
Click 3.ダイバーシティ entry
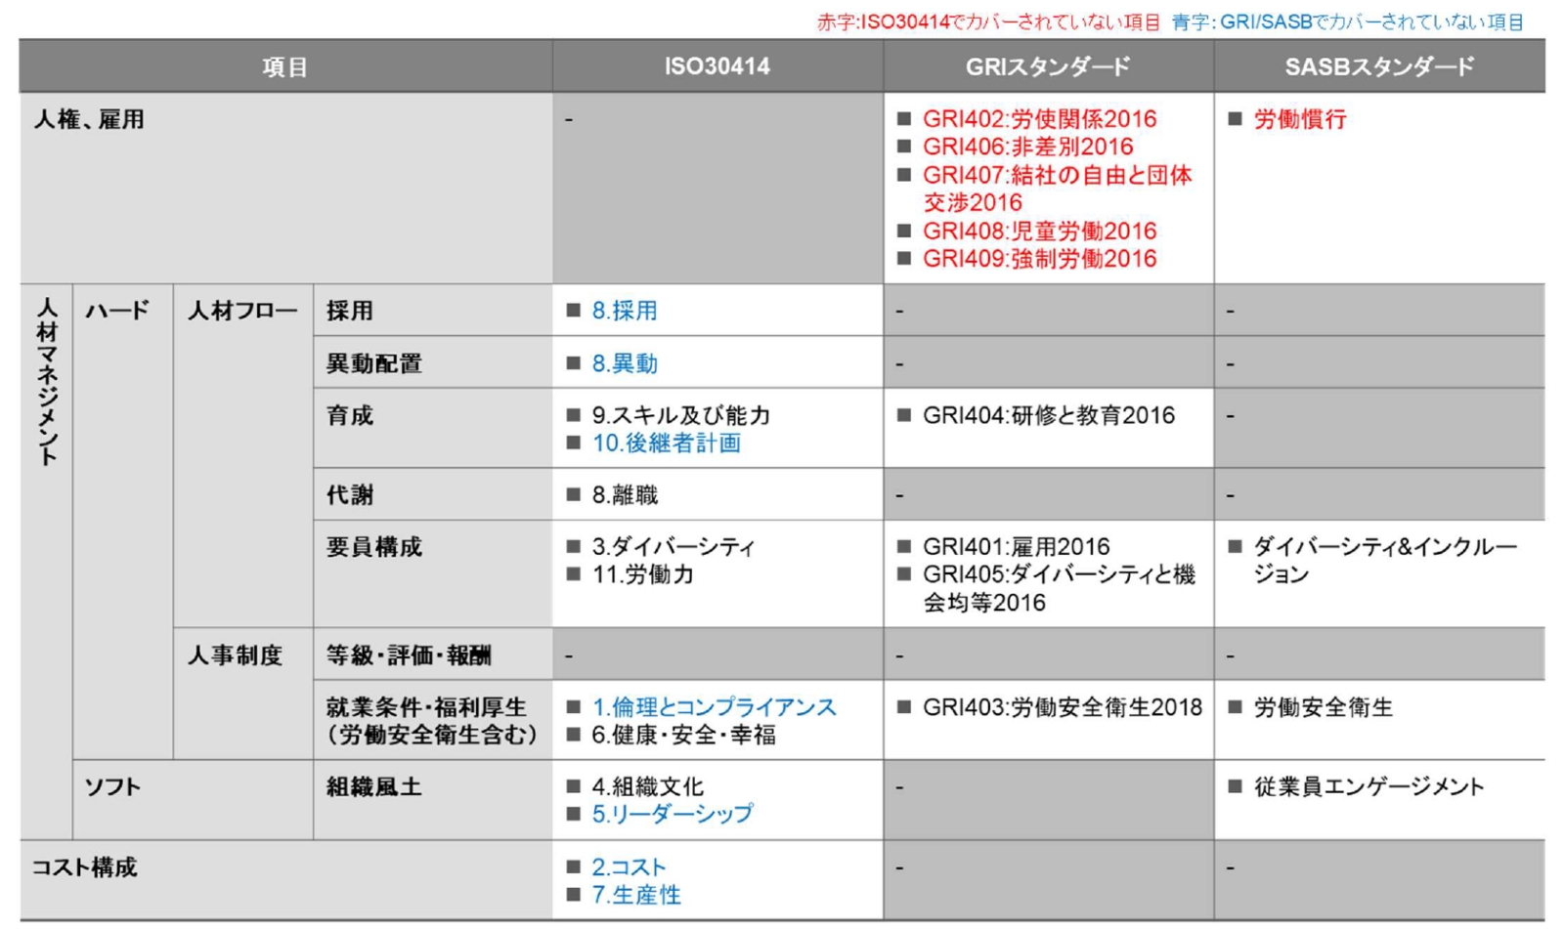tap(673, 547)
